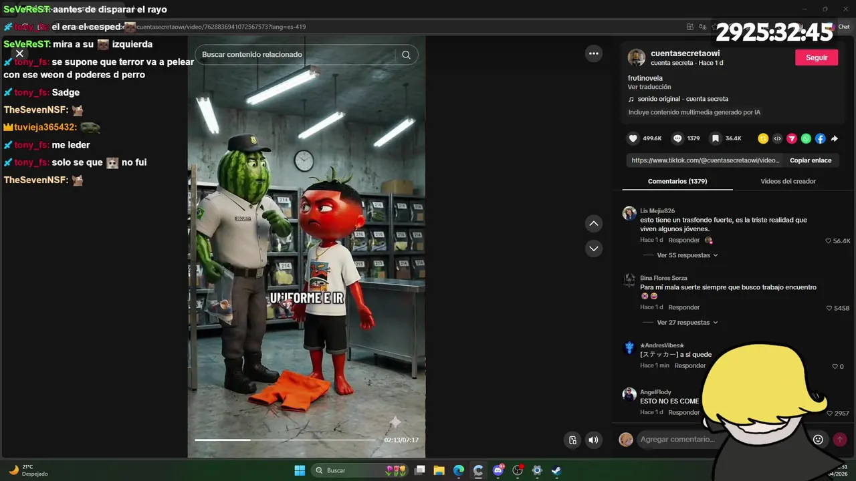Open sonido original - cuenta secreta sound link
The image size is (856, 481).
pyautogui.click(x=678, y=99)
